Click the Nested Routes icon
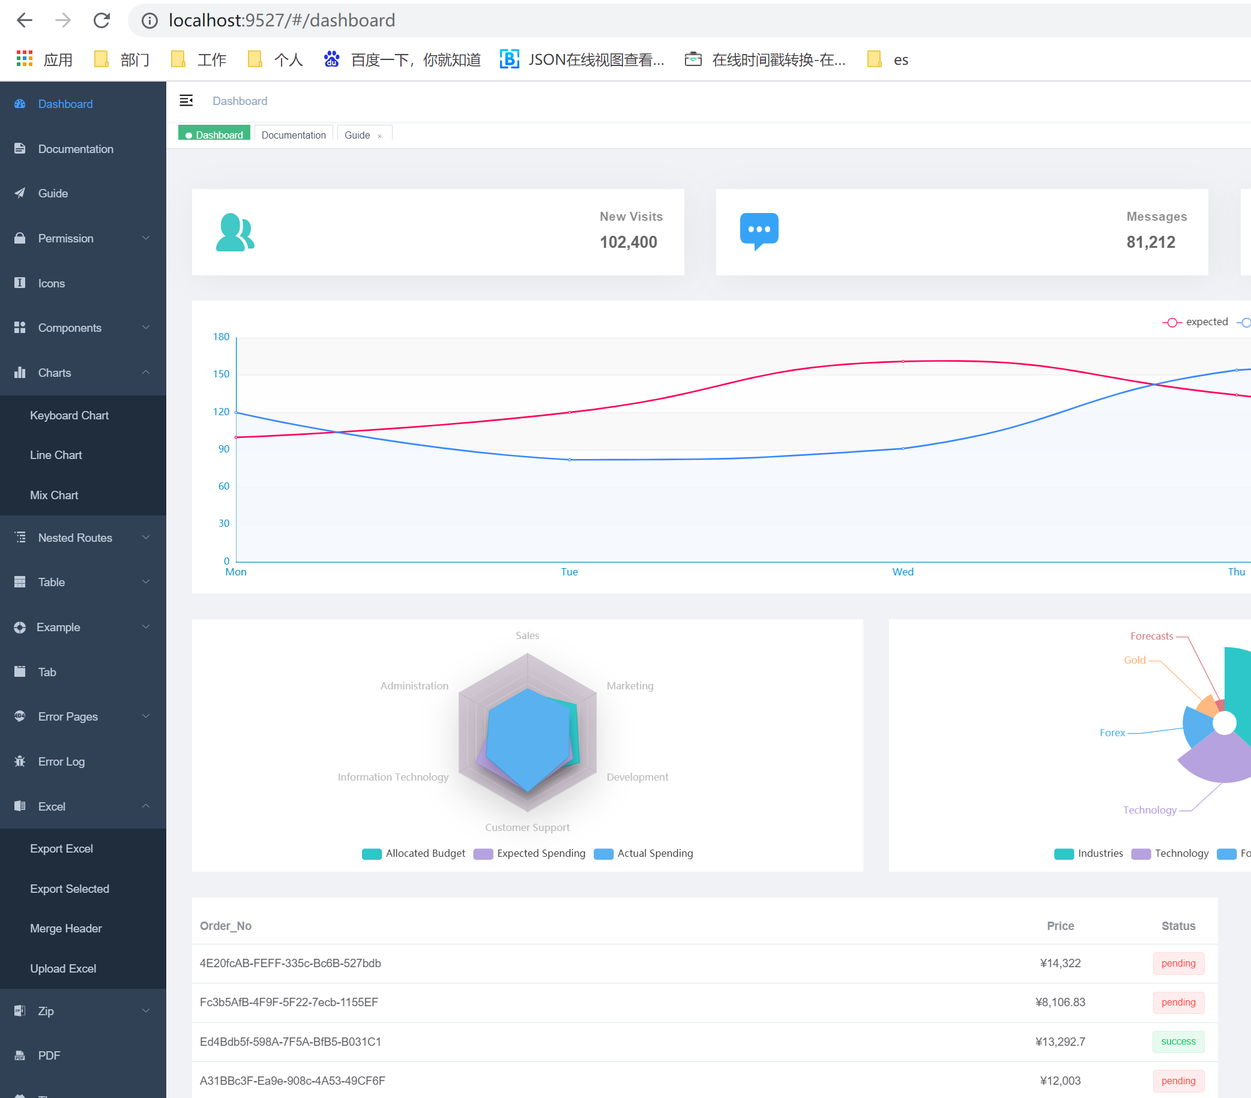 coord(20,538)
